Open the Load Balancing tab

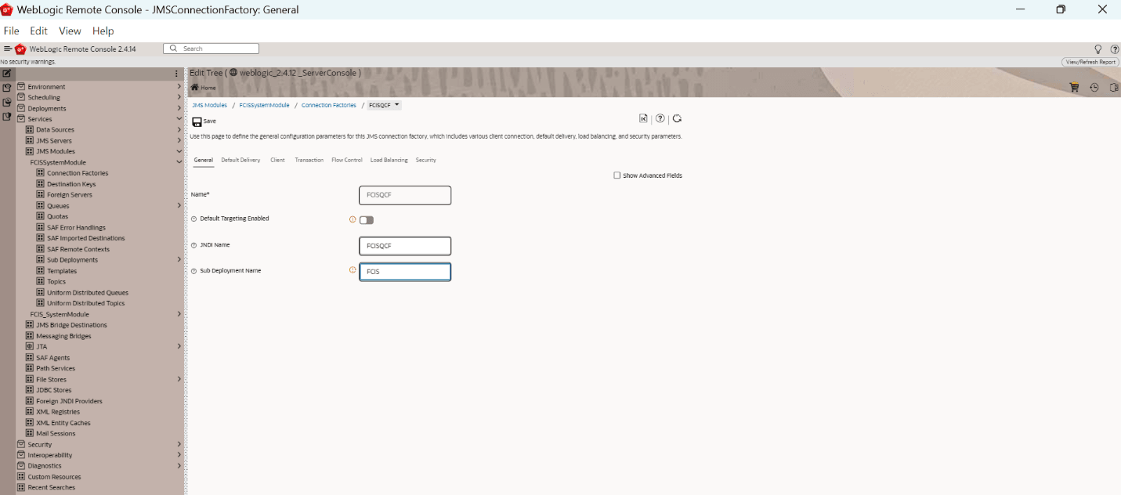(389, 160)
